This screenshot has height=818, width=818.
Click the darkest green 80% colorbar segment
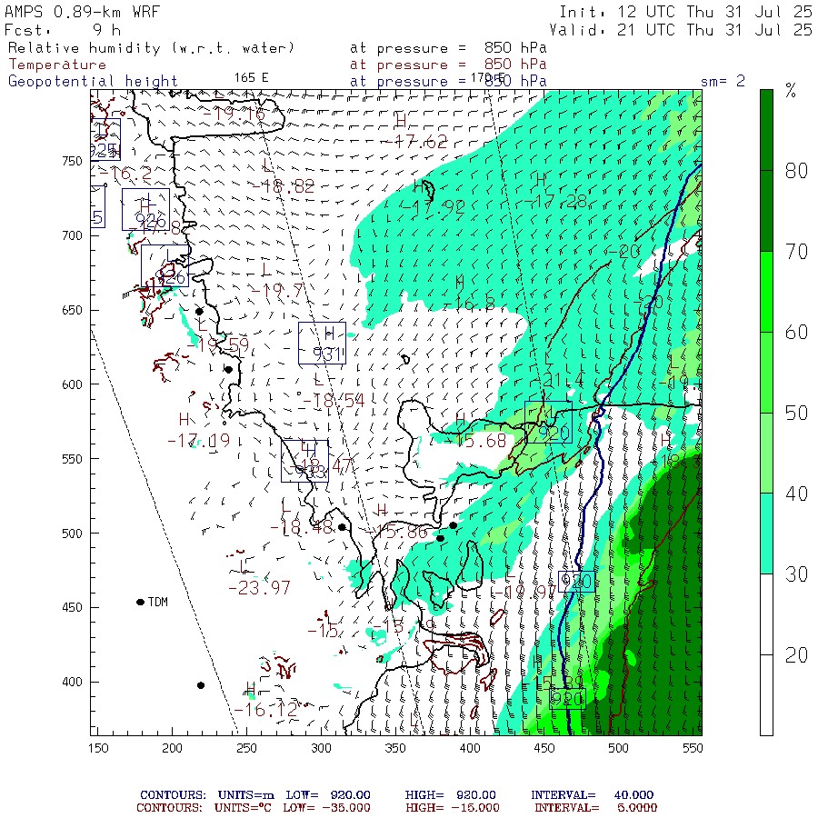(x=766, y=130)
